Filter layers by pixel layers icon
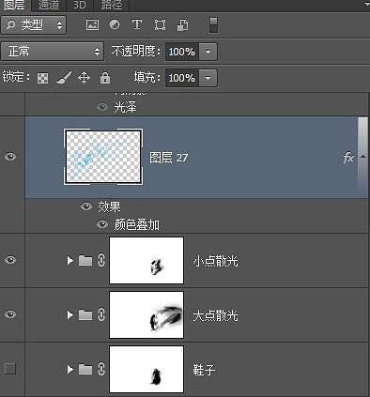 92,24
